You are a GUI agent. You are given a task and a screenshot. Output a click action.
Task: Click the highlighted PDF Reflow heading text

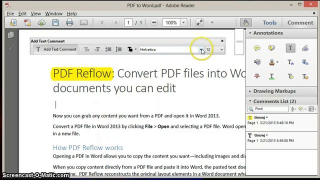[x=82, y=73]
